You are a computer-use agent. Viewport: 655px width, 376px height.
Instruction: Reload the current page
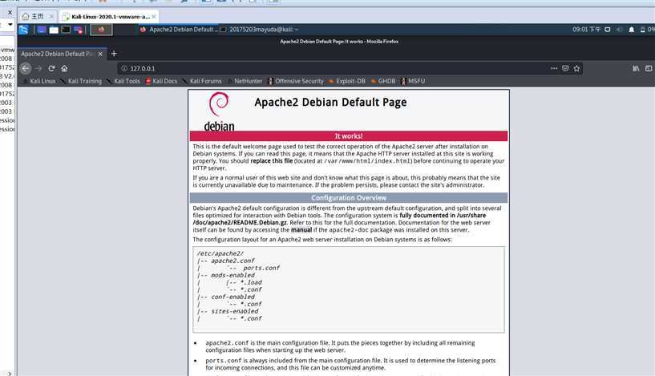(51, 68)
